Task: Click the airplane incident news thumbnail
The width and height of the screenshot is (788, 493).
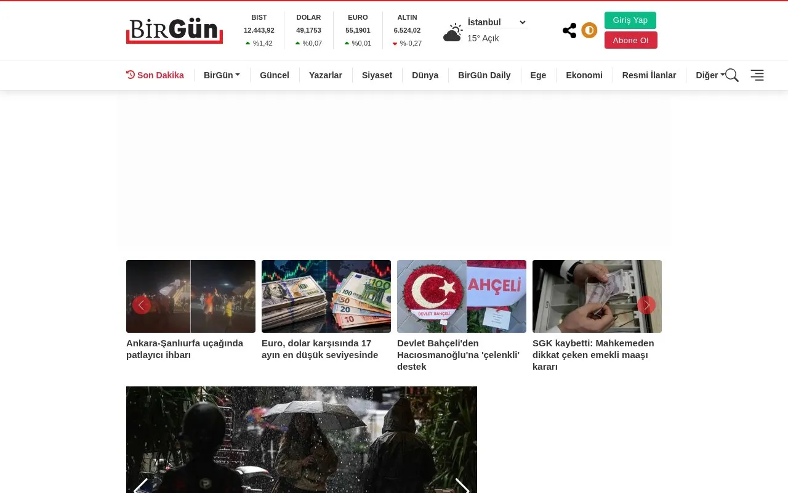Action: point(191,296)
